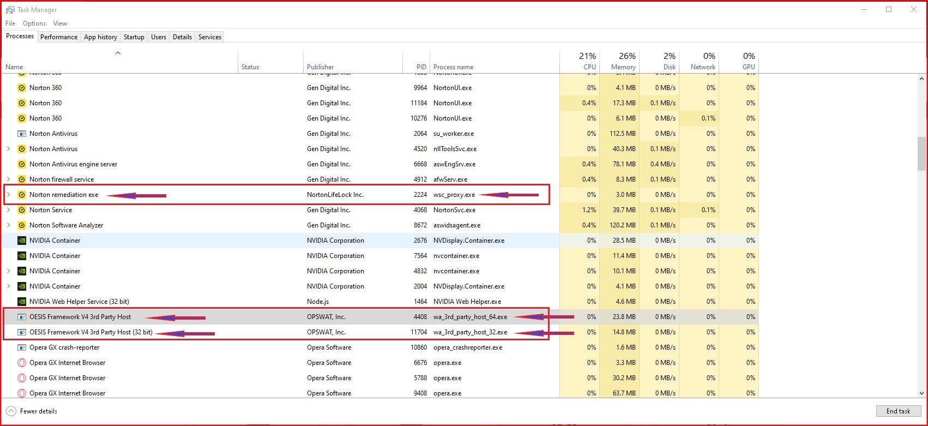This screenshot has width=928, height=426.
Task: Click the opera_crashreporter.exe process name cell
Action: pos(468,347)
